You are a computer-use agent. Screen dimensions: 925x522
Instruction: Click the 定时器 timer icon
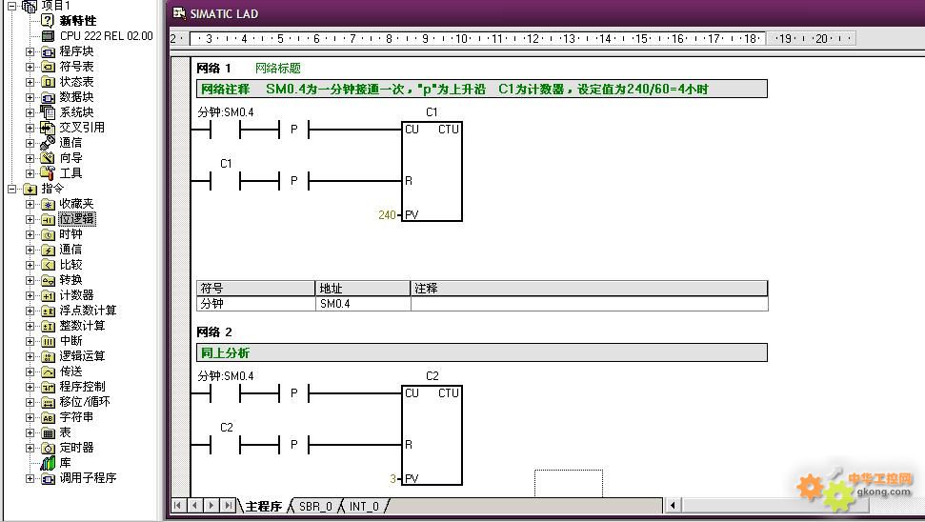point(48,449)
